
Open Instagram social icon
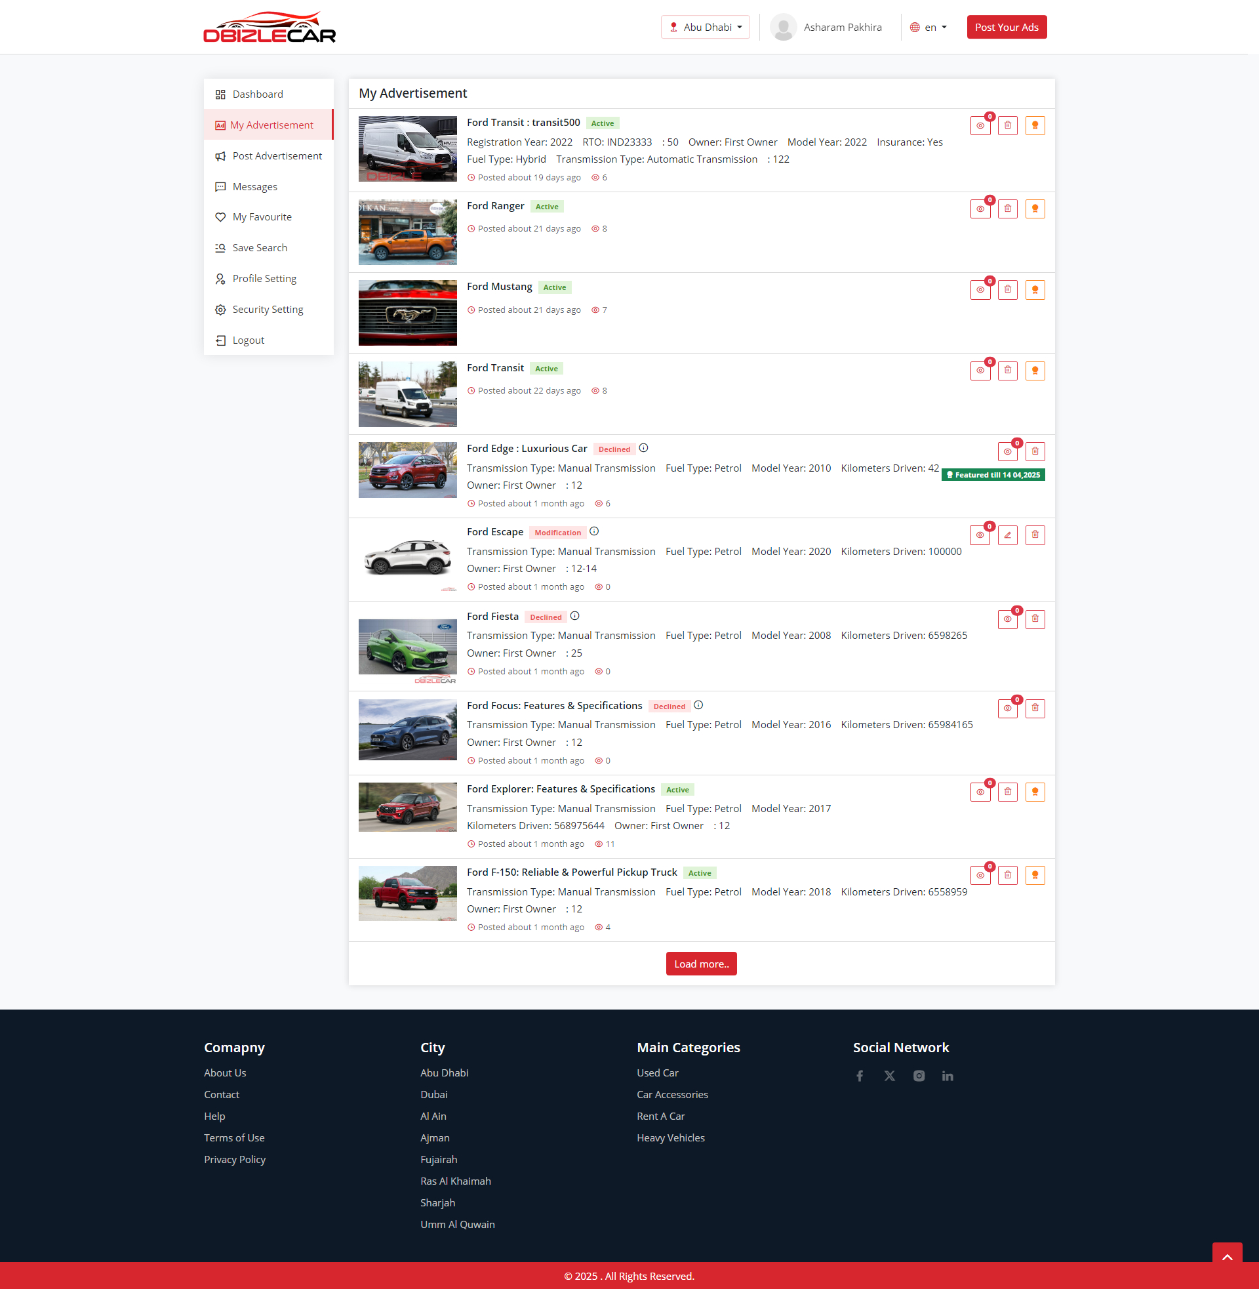point(919,1076)
